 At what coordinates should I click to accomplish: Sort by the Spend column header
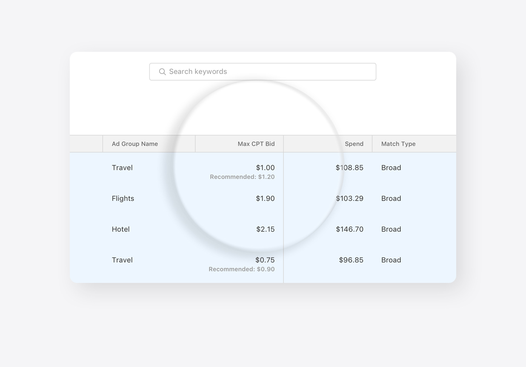coord(354,144)
